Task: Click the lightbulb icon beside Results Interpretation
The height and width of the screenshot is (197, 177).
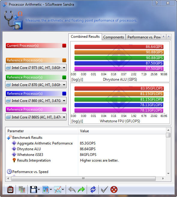Action: click(14, 160)
